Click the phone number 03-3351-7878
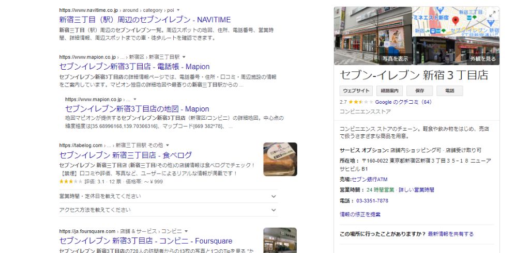The image size is (530, 253). tap(372, 201)
